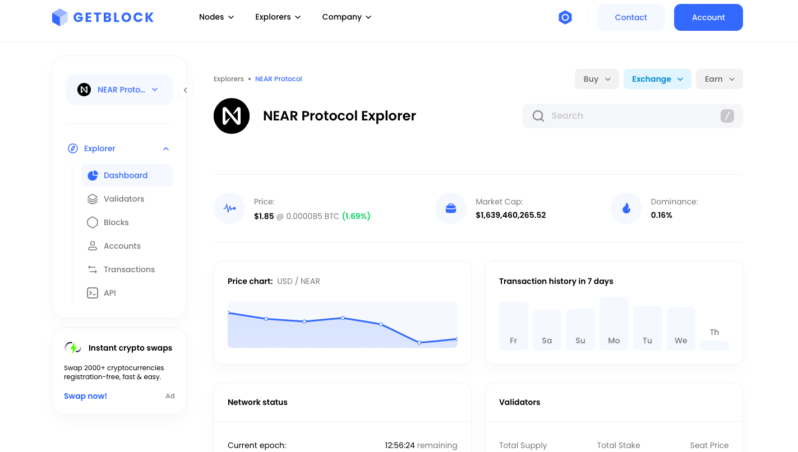Click the Account button
This screenshot has width=798, height=452.
coord(708,17)
